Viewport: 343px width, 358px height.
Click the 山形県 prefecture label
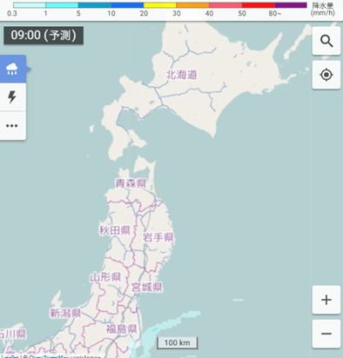click(105, 277)
